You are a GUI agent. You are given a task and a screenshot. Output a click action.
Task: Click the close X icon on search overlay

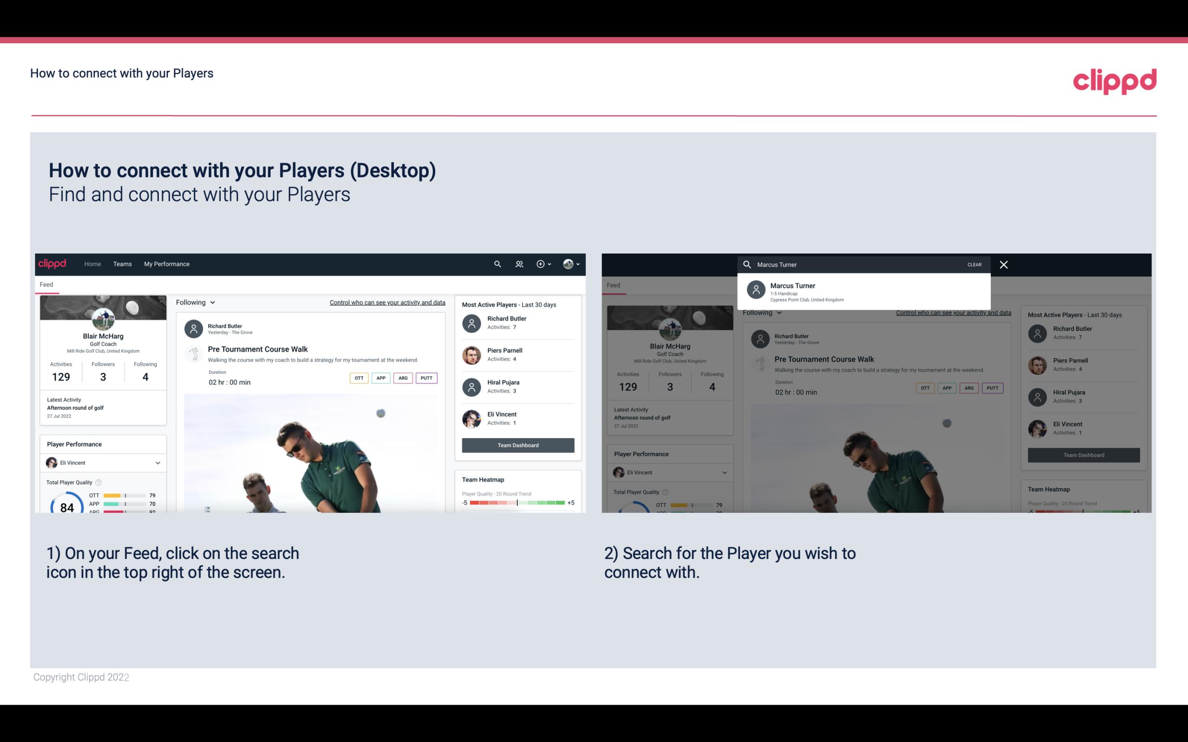point(1003,264)
